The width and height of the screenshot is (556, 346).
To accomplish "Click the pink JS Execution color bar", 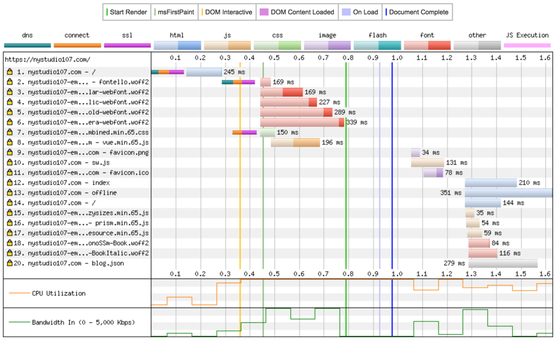I will 527,45.
